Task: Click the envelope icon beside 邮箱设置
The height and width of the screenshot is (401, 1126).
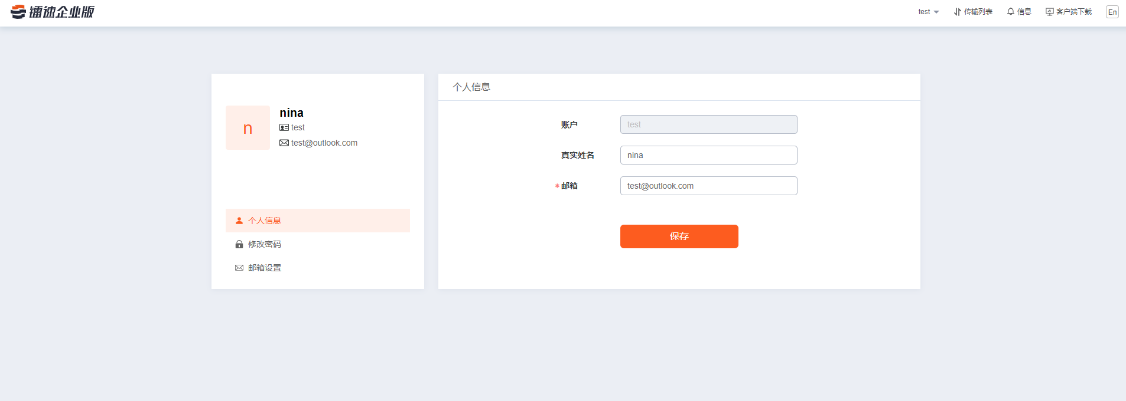Action: (x=239, y=268)
